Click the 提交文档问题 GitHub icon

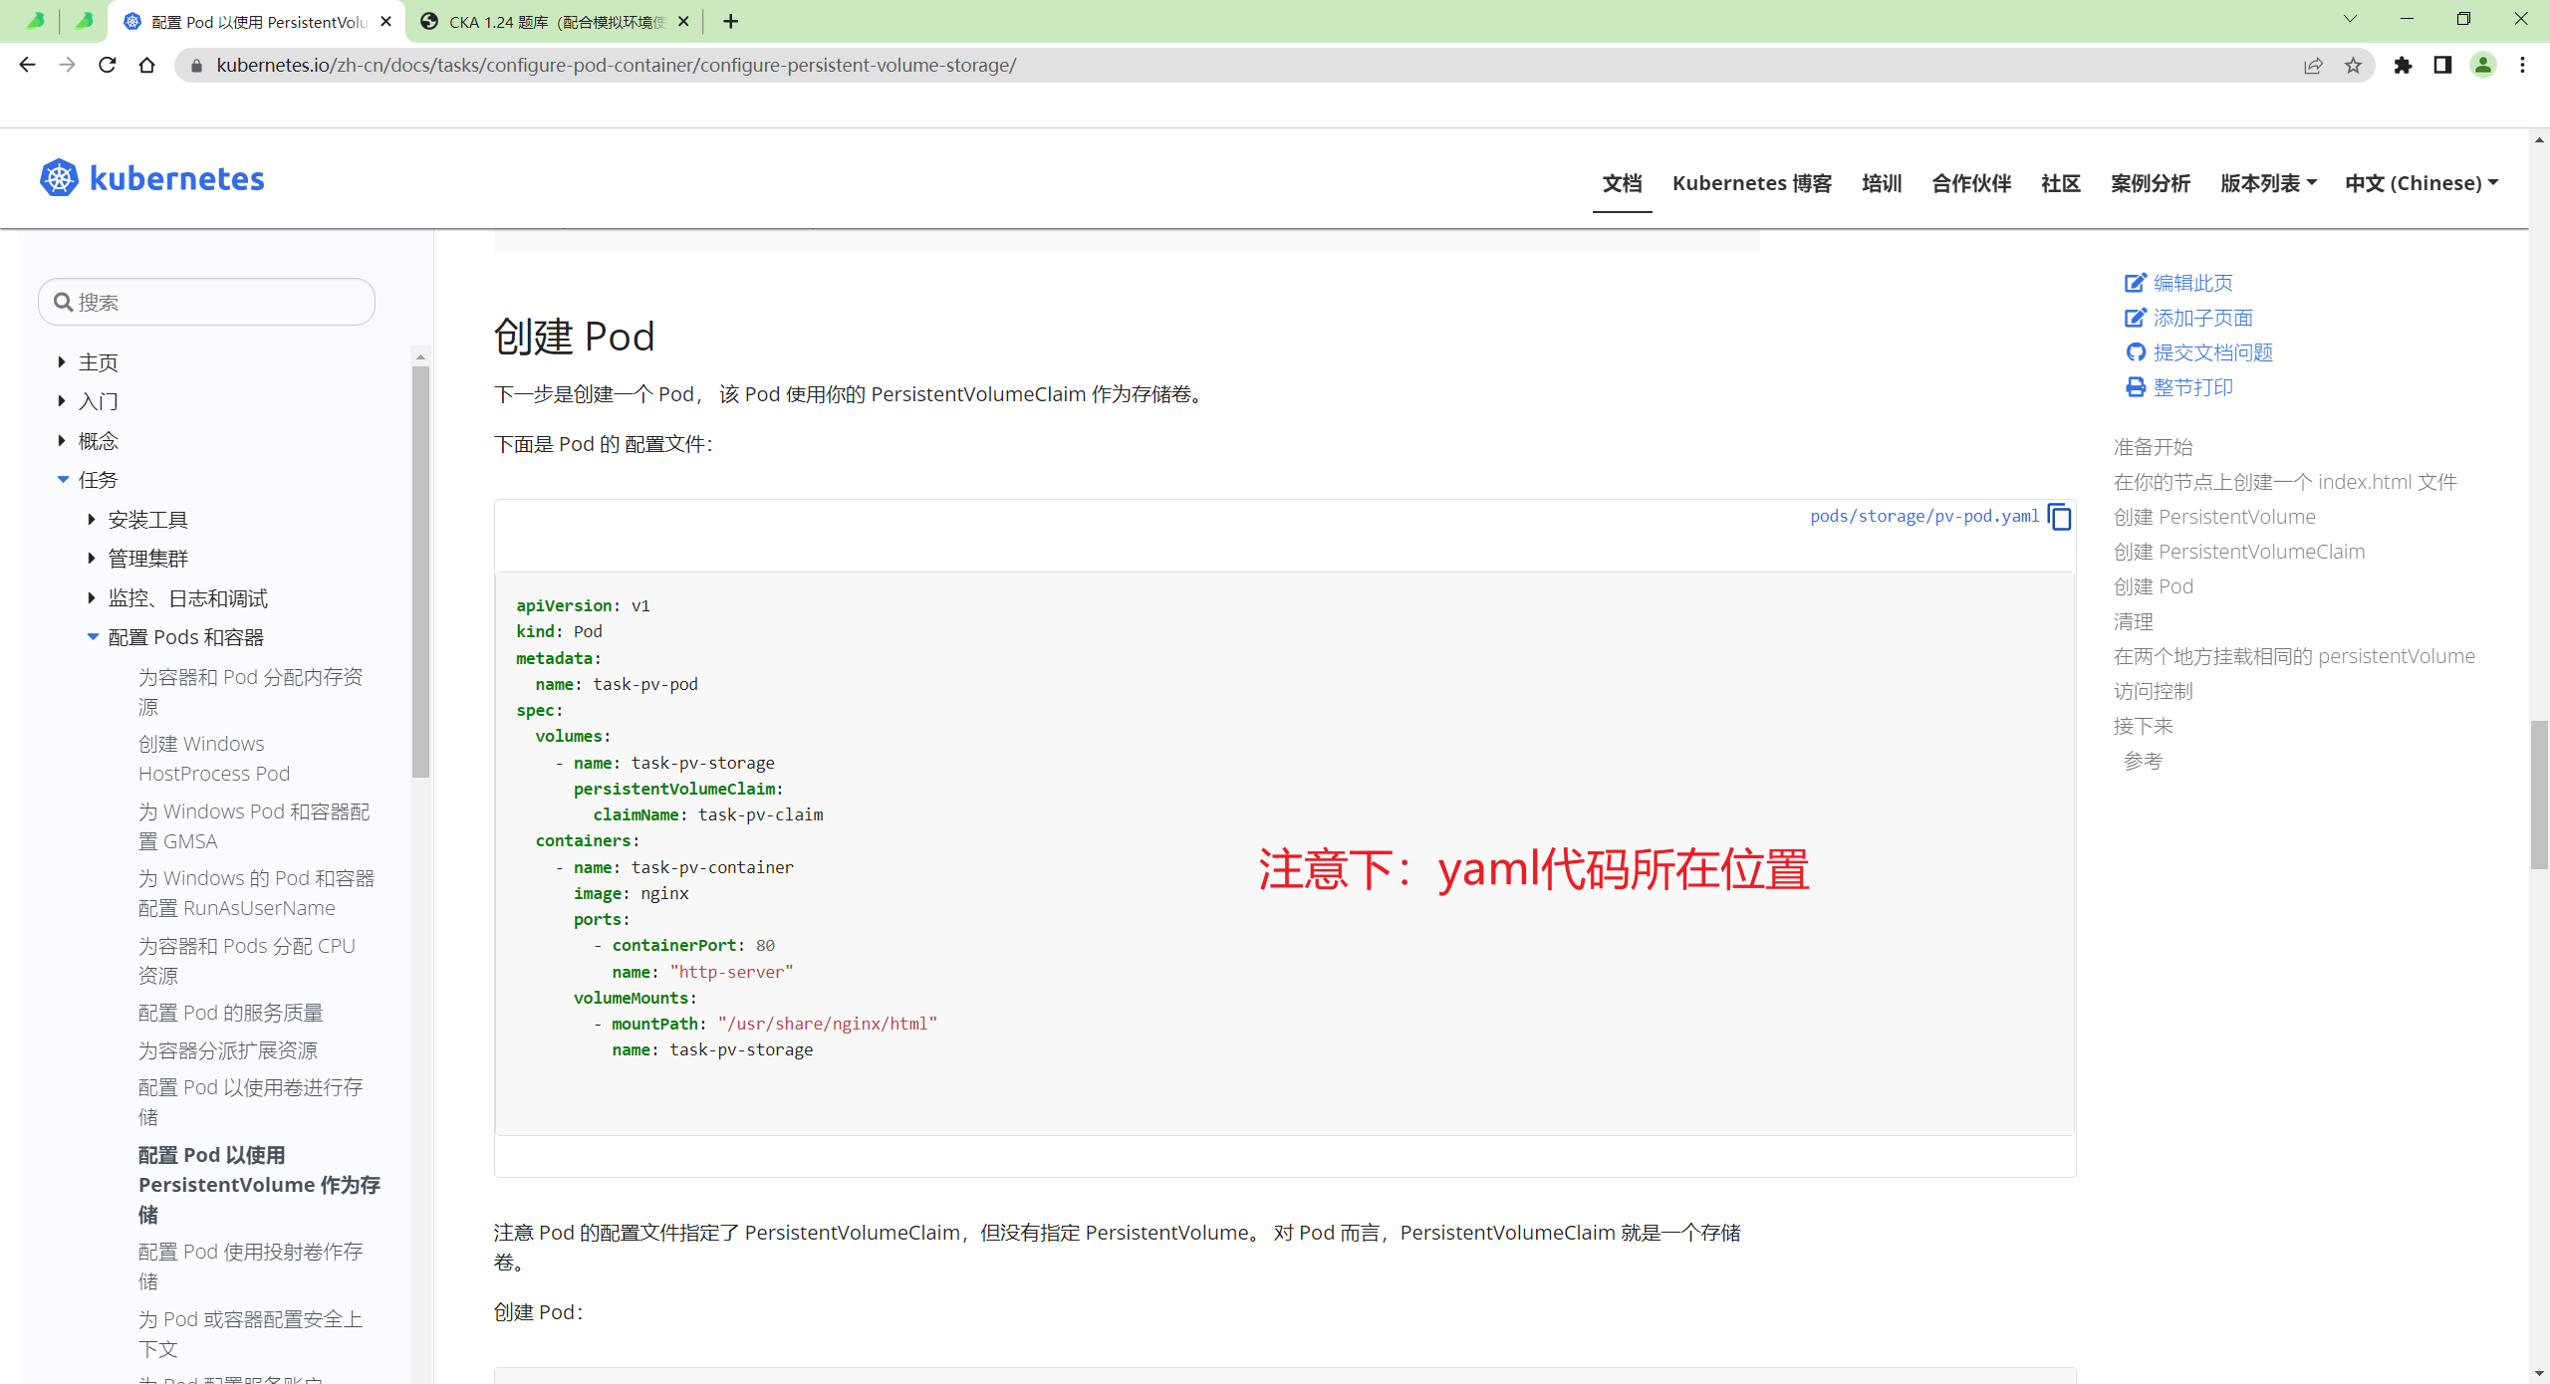coord(2135,352)
